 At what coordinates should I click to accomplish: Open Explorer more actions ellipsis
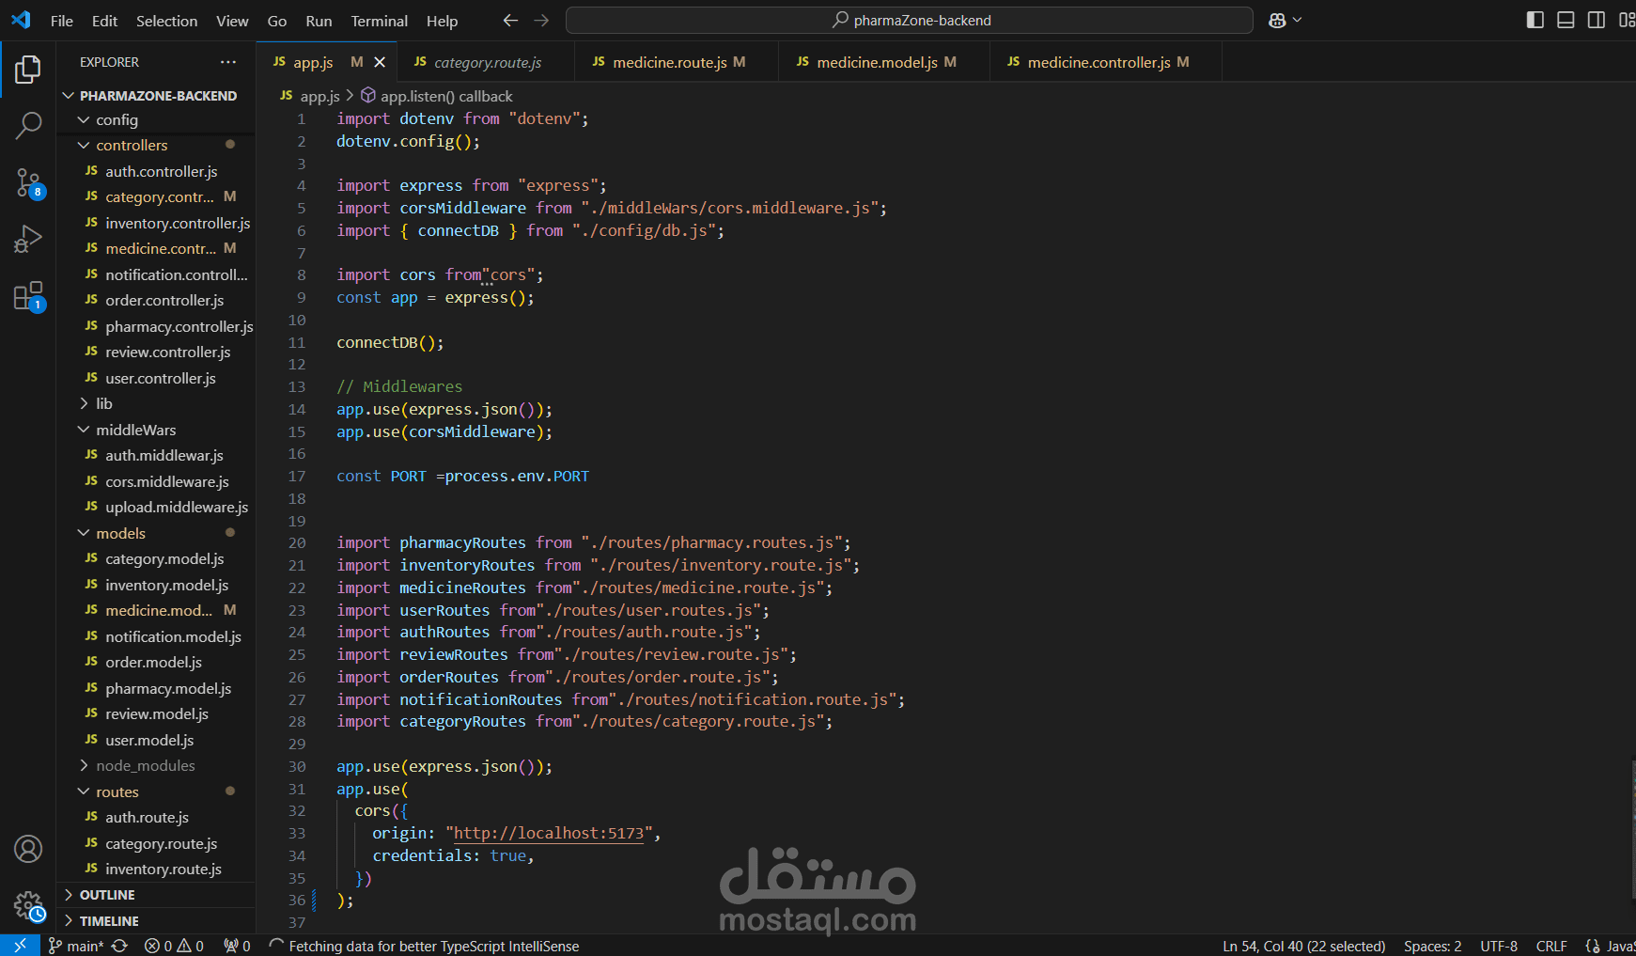[x=228, y=62]
